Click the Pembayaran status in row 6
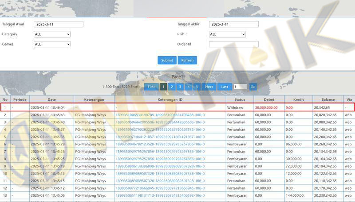The height and width of the screenshot is (202, 355). (237, 144)
